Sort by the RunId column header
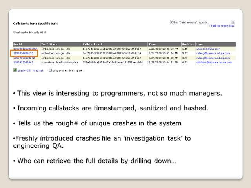This screenshot has height=188, width=251. [x=18, y=44]
